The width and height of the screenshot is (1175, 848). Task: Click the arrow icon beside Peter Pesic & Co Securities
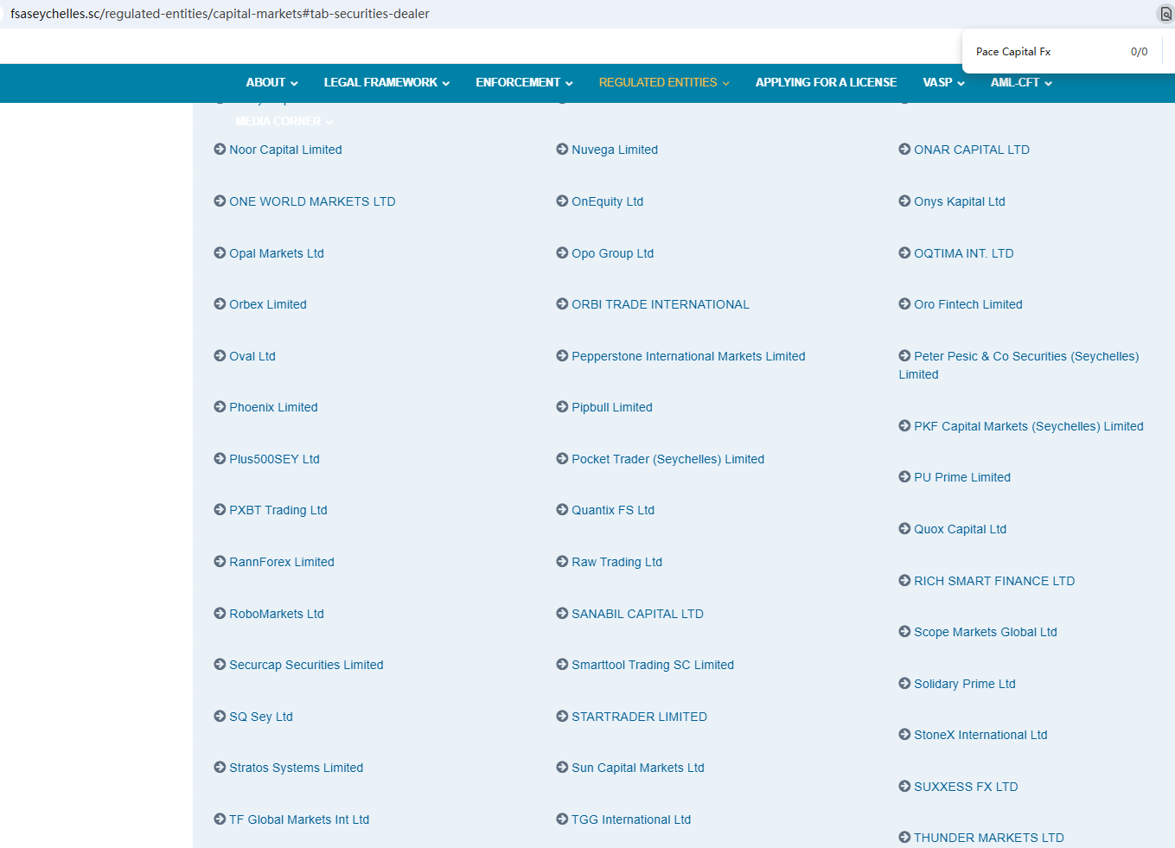(x=904, y=356)
